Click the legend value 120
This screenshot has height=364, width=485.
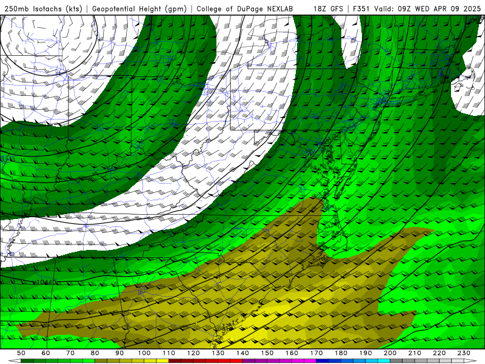coord(193,353)
